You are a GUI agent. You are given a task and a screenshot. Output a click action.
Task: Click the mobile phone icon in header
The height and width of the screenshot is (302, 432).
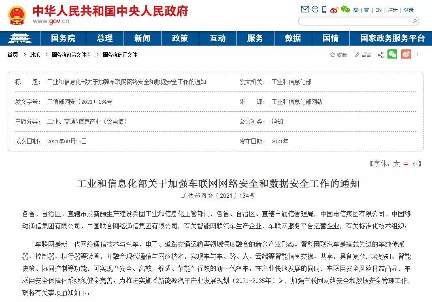click(x=324, y=10)
